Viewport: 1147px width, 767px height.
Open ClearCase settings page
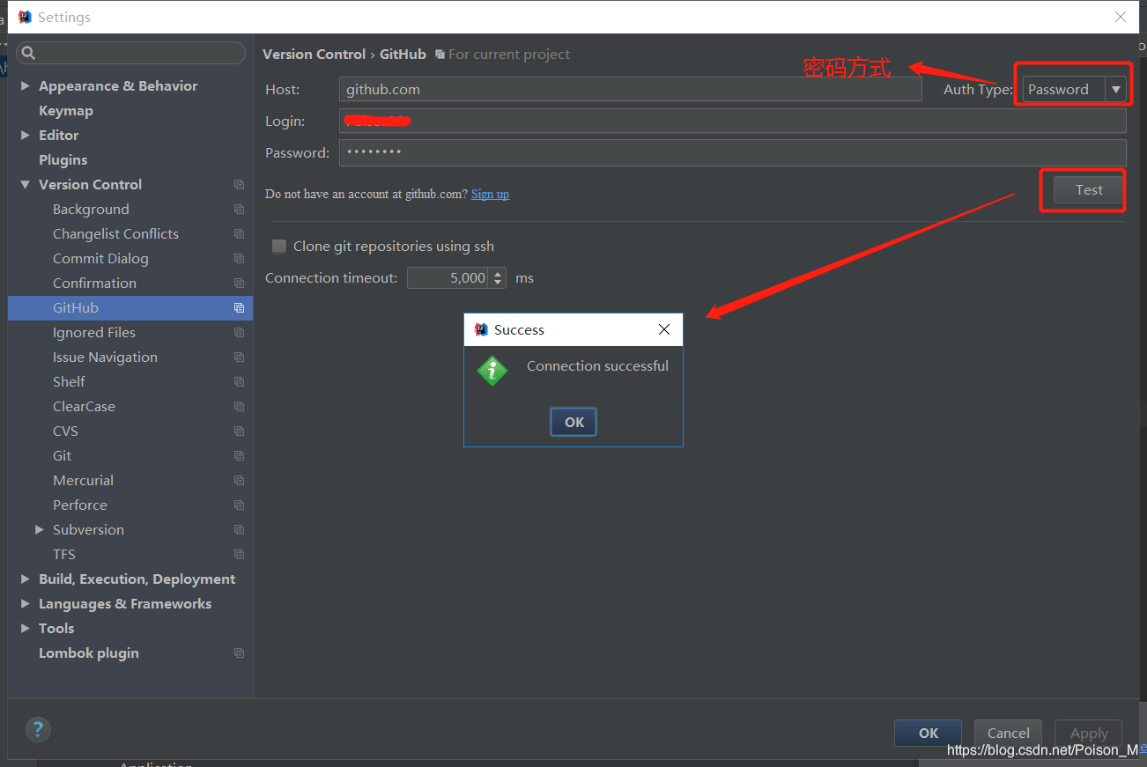pyautogui.click(x=84, y=407)
